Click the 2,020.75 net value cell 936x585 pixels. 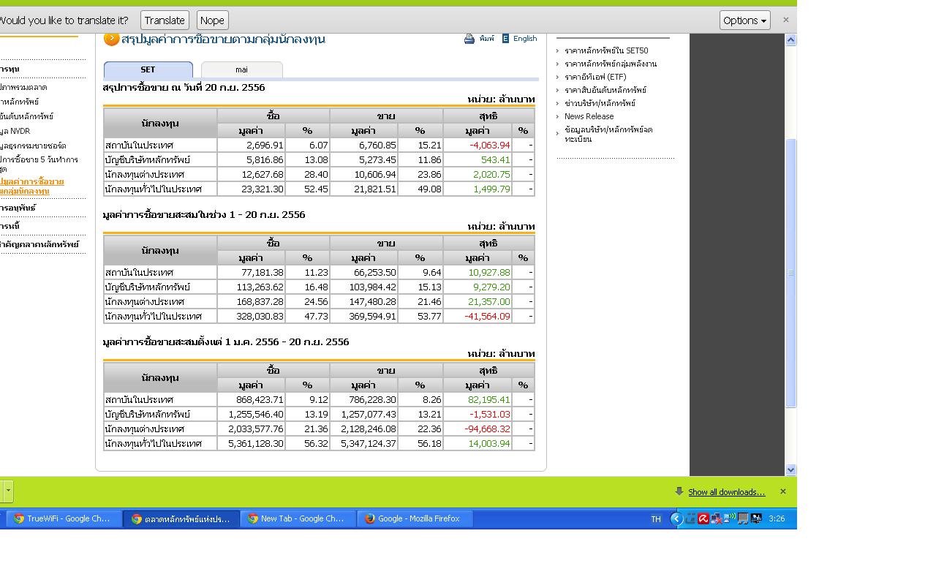[x=478, y=175]
